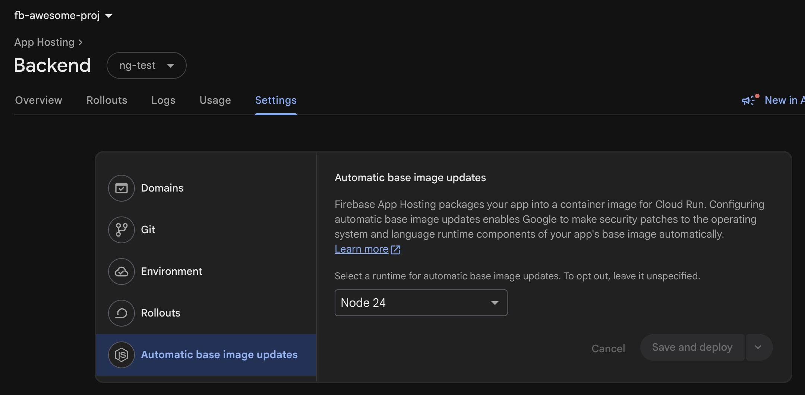Image resolution: width=805 pixels, height=395 pixels.
Task: Open the fb-awesome-proj project selector
Action: point(63,15)
